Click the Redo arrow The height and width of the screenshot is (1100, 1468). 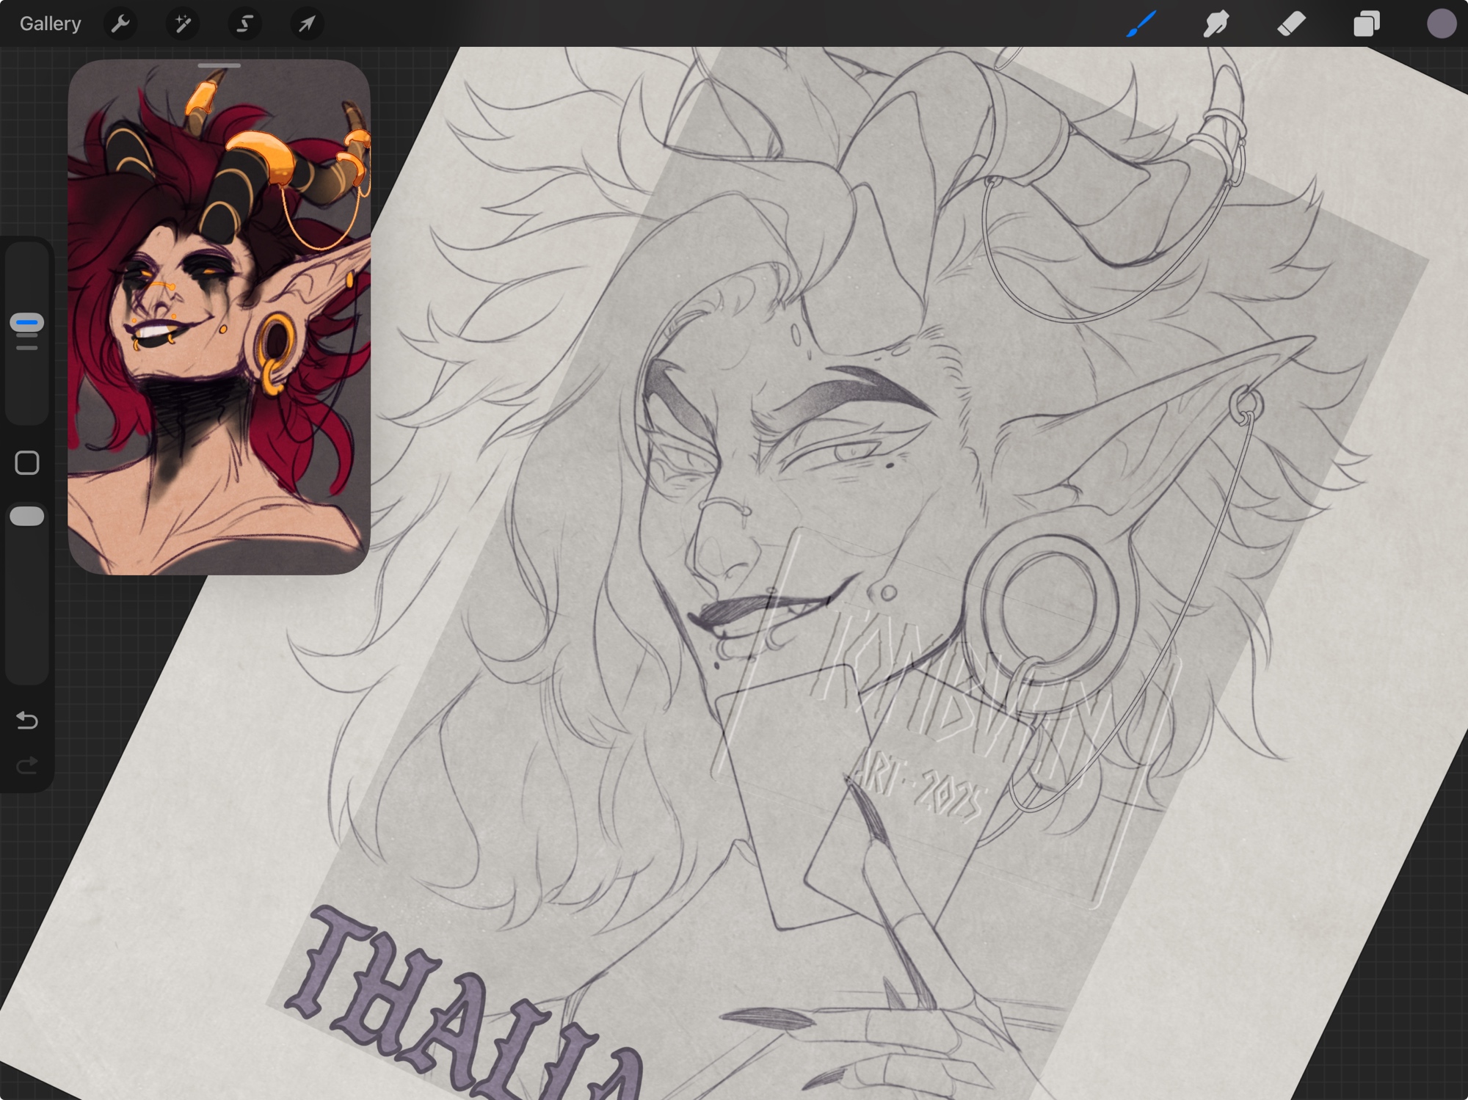[x=27, y=766]
